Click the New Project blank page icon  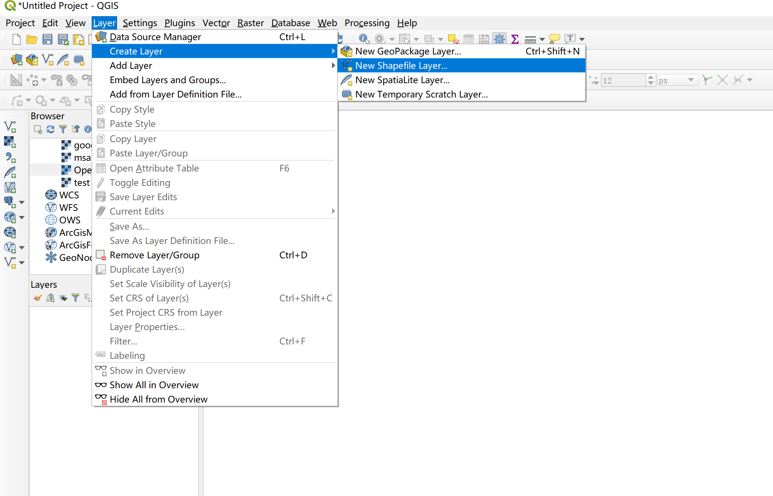[16, 39]
